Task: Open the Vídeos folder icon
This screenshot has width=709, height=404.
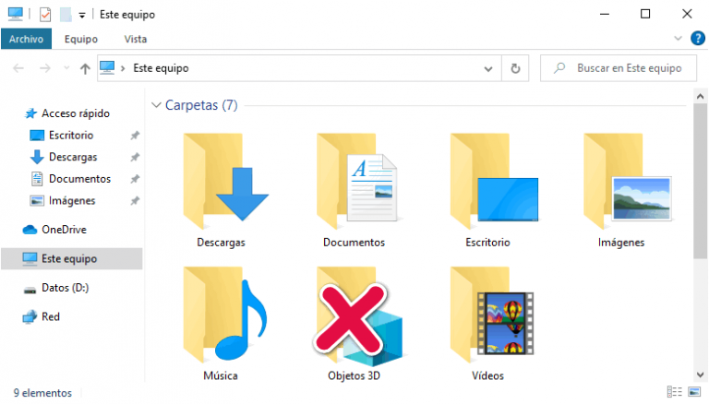Action: [x=488, y=316]
